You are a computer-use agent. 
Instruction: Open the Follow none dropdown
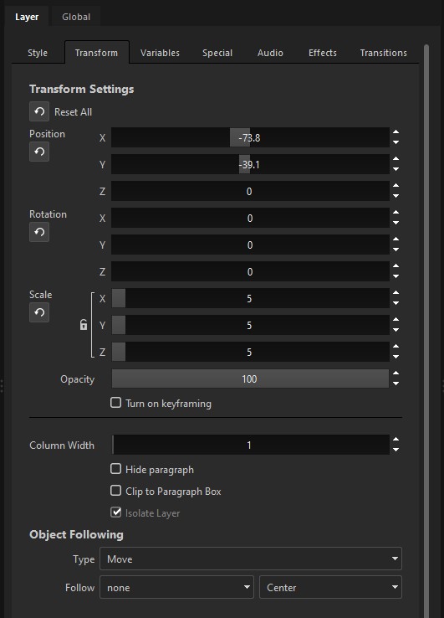click(176, 587)
